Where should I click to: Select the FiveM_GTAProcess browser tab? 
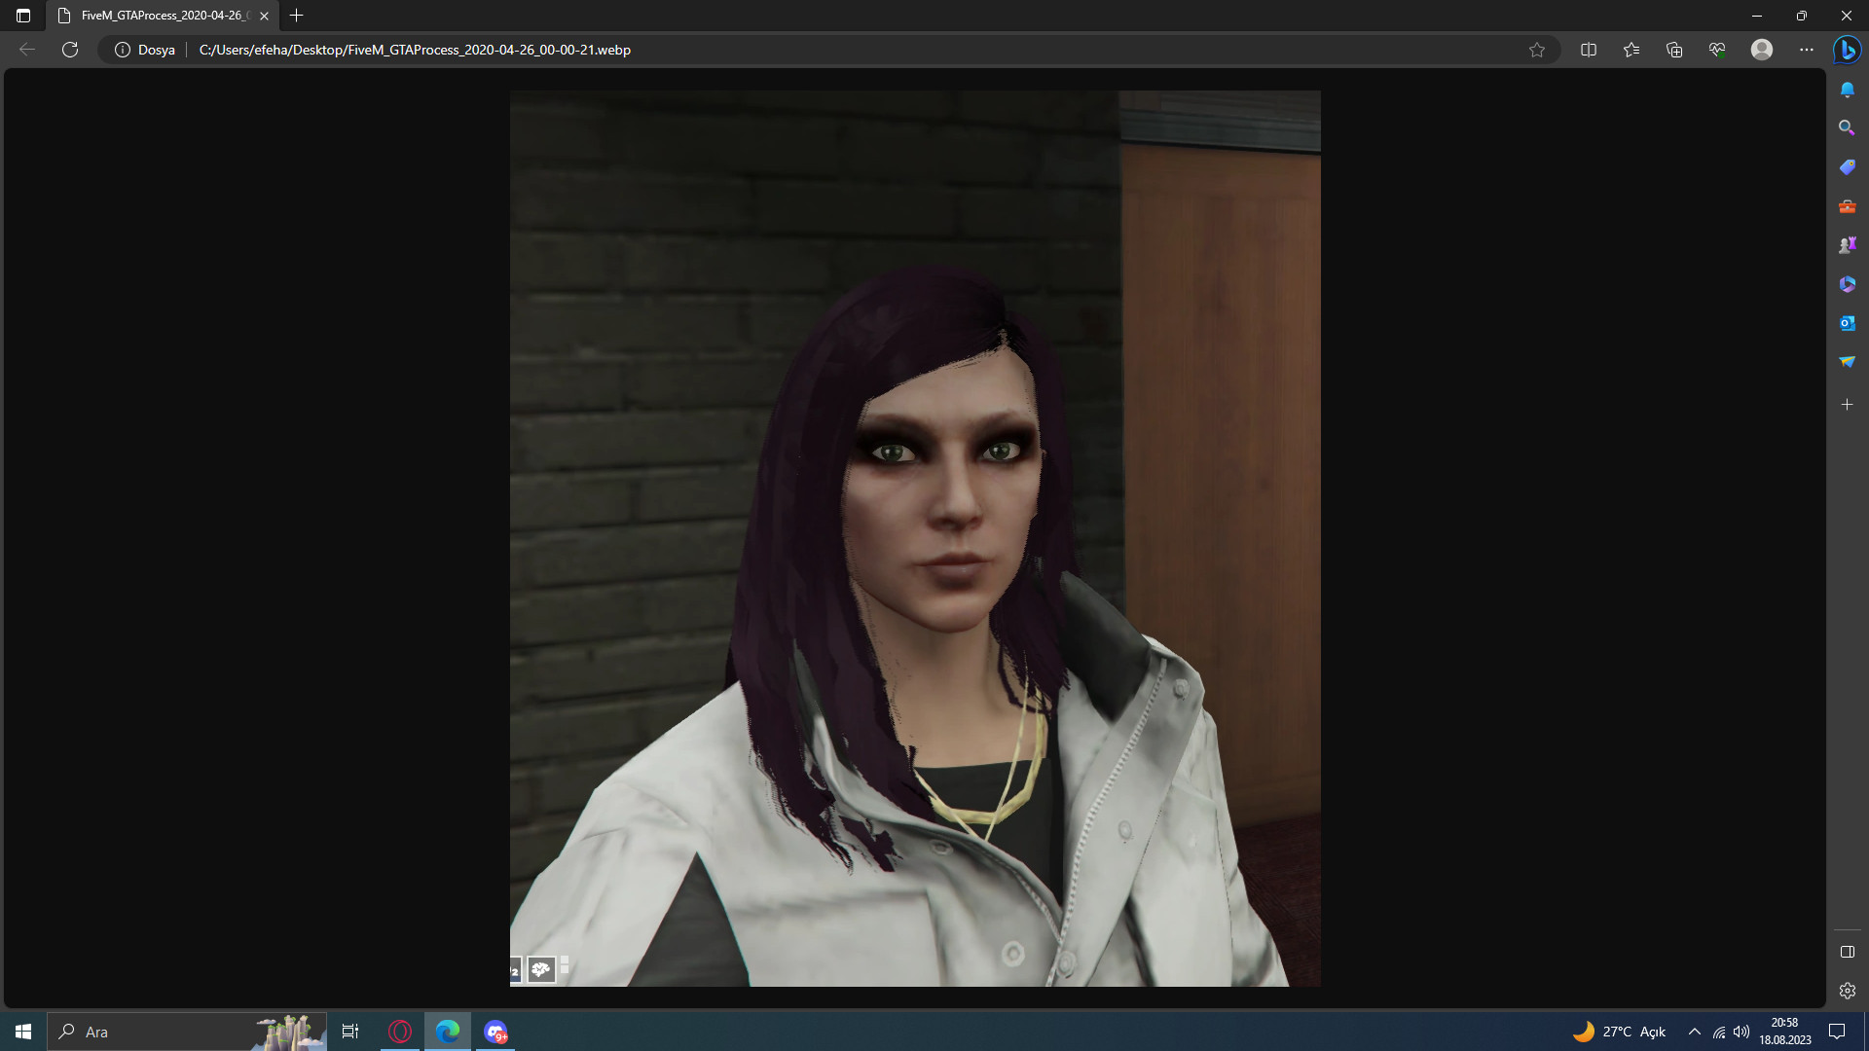click(x=163, y=16)
